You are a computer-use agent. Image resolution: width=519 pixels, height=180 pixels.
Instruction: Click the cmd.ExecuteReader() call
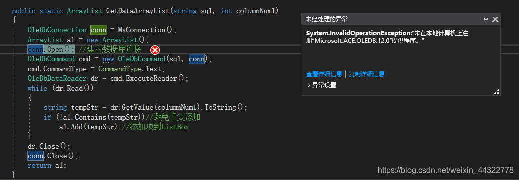pyautogui.click(x=155, y=79)
